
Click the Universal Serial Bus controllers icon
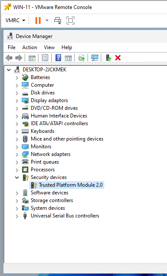[25, 216]
